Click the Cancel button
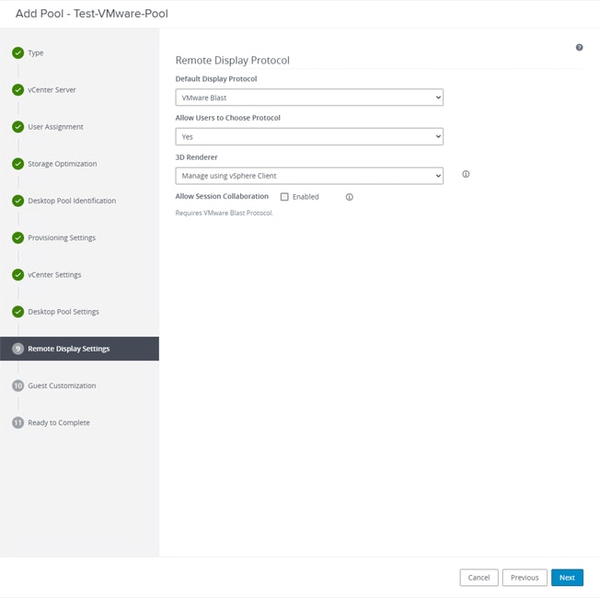This screenshot has height=598, width=599. [x=478, y=578]
